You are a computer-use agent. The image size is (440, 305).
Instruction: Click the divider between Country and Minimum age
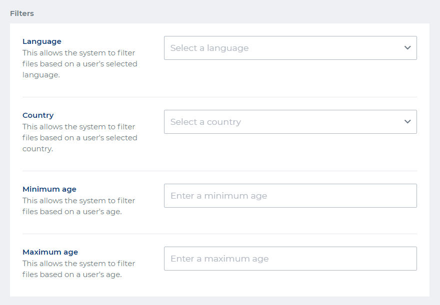tap(219, 171)
